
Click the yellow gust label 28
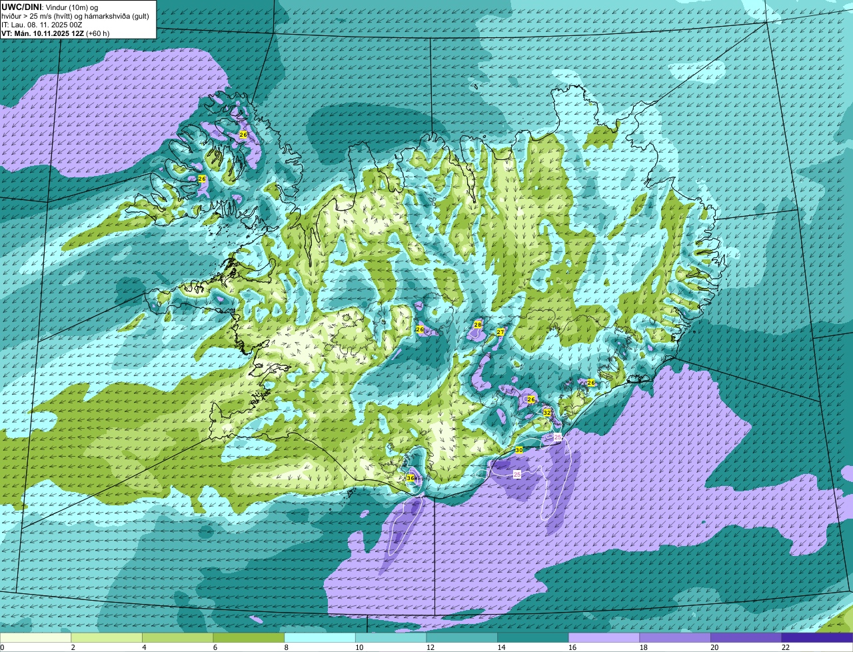477,325
